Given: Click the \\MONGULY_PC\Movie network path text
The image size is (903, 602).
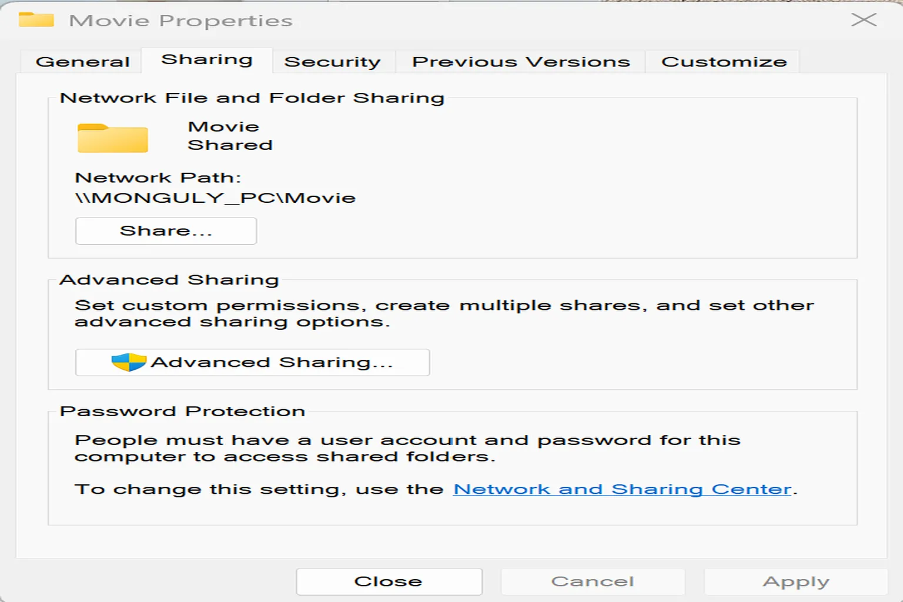Looking at the screenshot, I should [x=215, y=198].
